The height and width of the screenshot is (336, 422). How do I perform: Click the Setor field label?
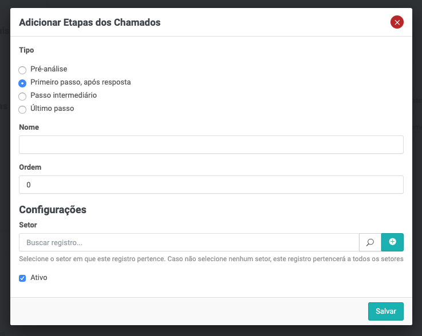pos(28,225)
